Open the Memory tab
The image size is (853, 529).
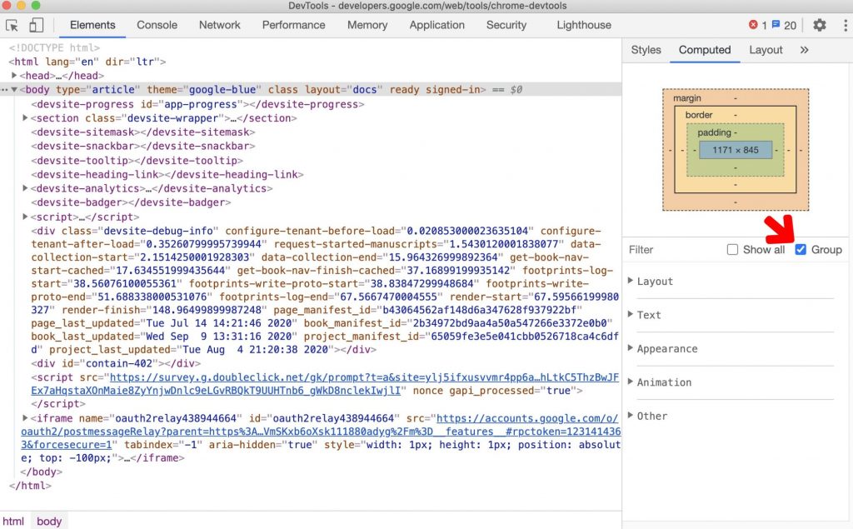367,25
